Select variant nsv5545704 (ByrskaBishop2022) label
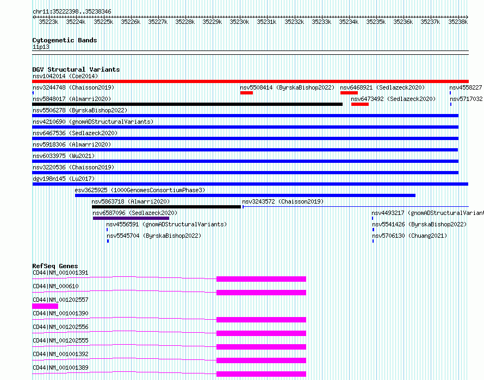The width and height of the screenshot is (484, 380). click(154, 236)
